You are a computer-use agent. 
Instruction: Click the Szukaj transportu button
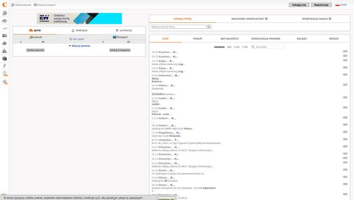tap(120, 50)
